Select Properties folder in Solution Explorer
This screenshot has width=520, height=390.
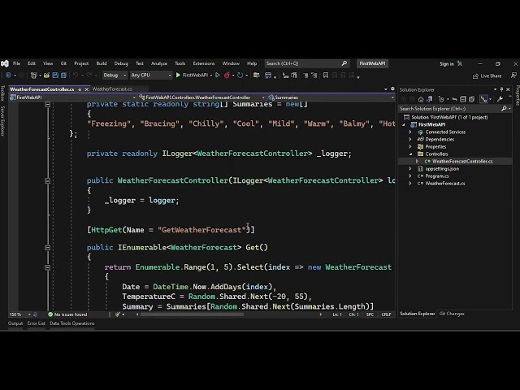click(435, 146)
